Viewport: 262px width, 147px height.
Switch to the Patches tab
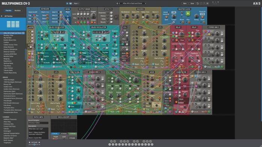(8, 10)
